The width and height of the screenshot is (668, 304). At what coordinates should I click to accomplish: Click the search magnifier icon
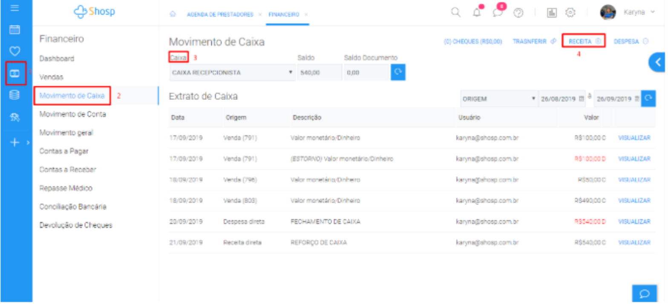point(455,13)
